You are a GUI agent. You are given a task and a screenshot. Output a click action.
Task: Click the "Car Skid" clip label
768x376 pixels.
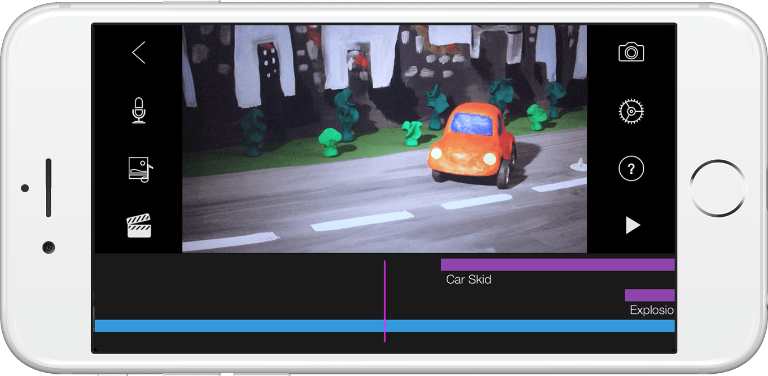pos(469,279)
